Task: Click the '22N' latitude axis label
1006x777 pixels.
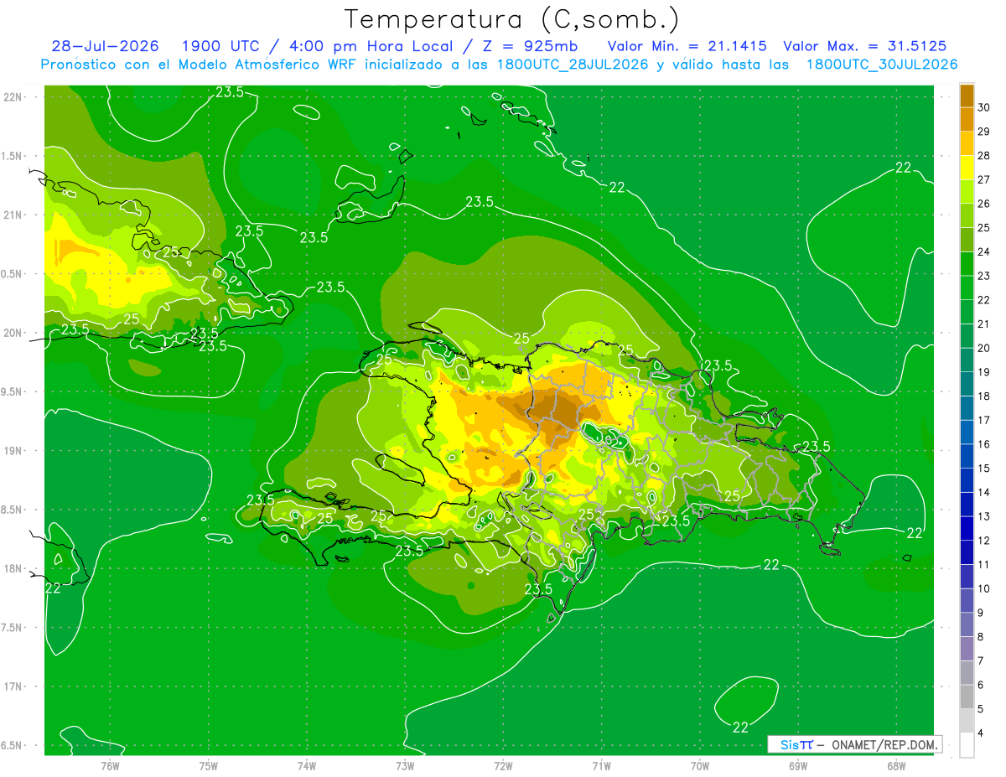Action: point(13,97)
